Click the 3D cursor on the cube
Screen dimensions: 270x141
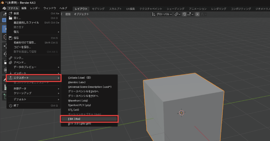pyautogui.click(x=181, y=113)
